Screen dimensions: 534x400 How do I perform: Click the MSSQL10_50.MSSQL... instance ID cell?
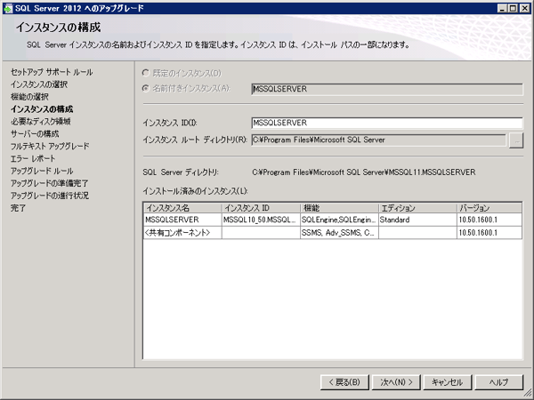261,220
